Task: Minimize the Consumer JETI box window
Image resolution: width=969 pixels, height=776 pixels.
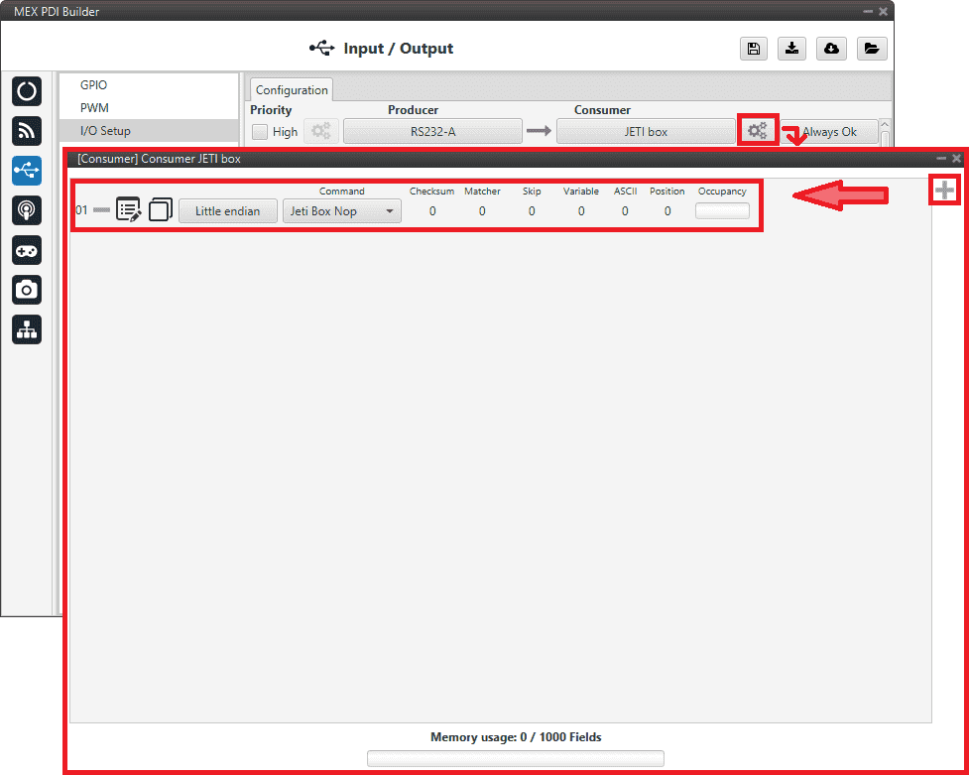Action: click(x=941, y=159)
